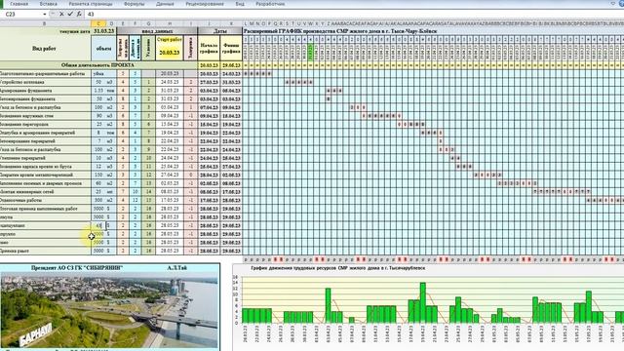624x351 pixels.
Task: Select the ввод данных header cell
Action: pos(157,31)
